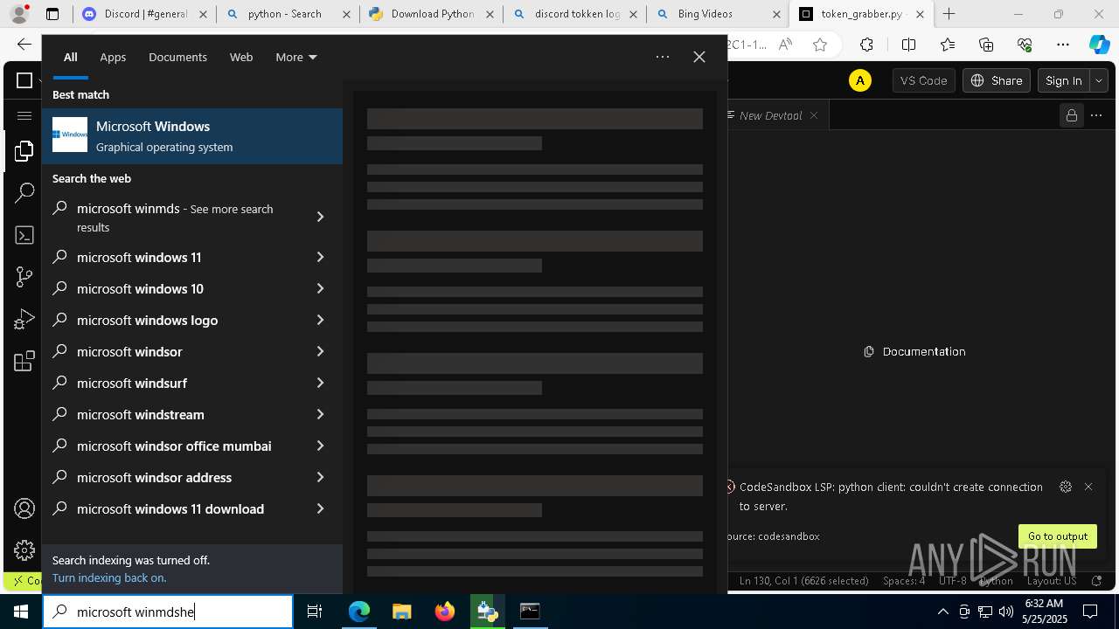This screenshot has height=629, width=1119.
Task: Click the VS Code button
Action: pos(923,80)
